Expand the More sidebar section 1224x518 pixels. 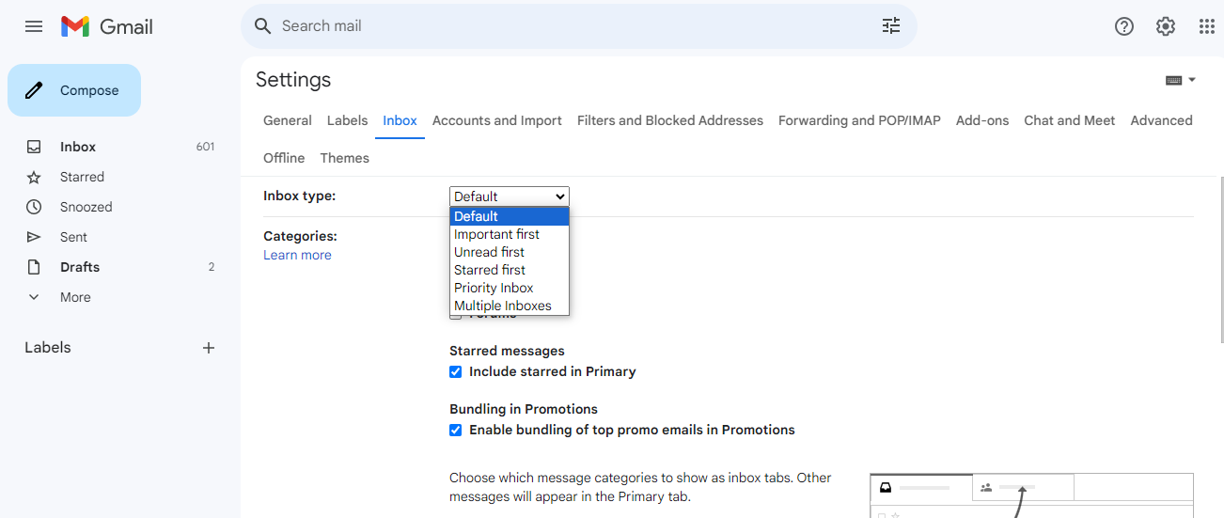pos(75,297)
